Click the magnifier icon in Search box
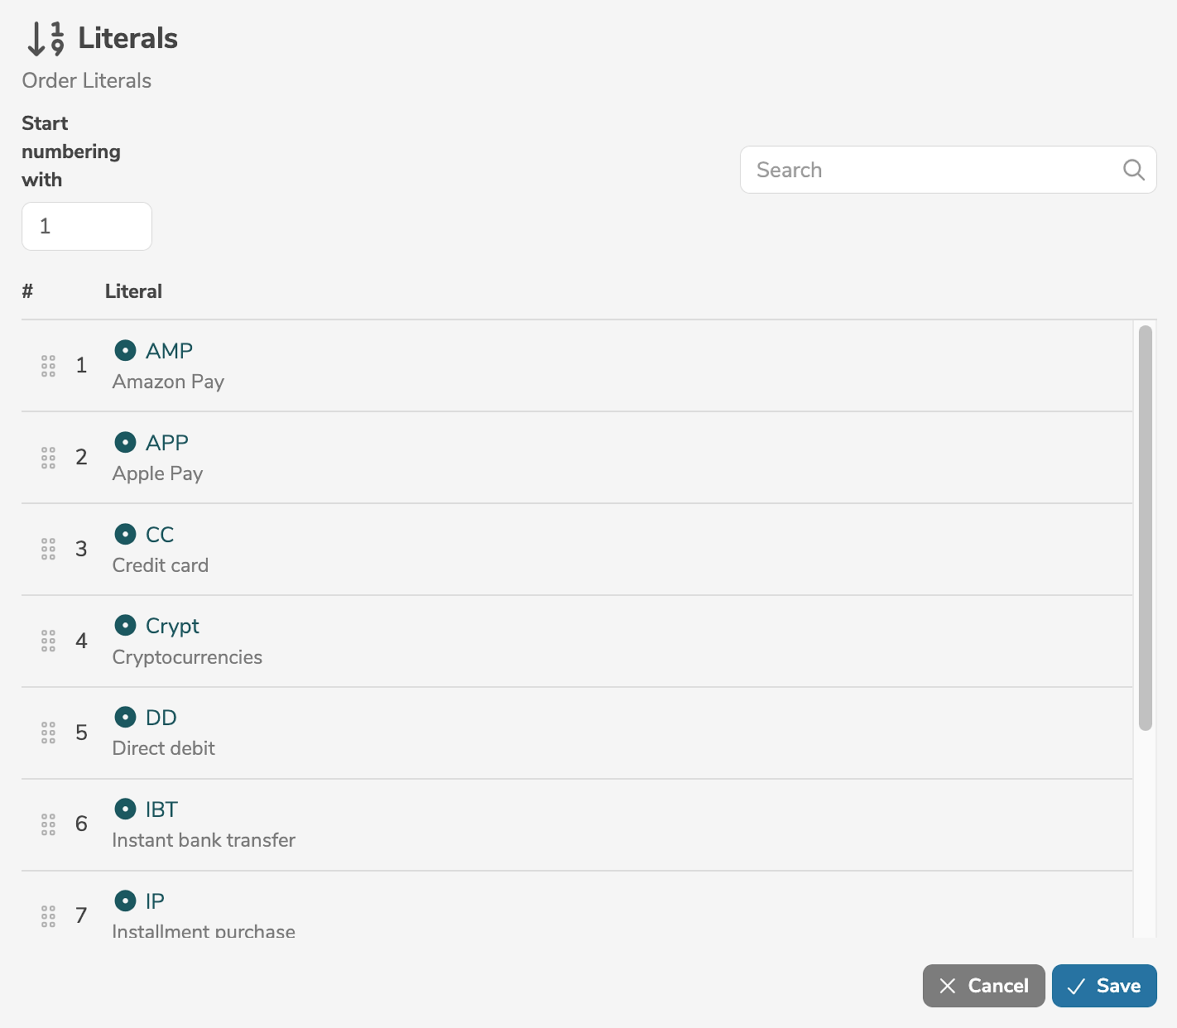Screen dimensions: 1177x1028 1133,170
